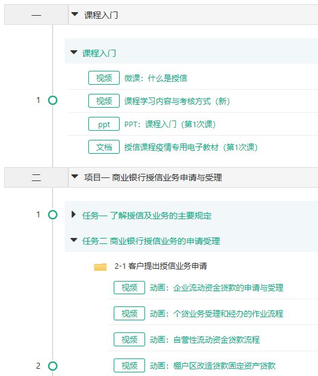The image size is (318, 376).
Task: Collapse the top 课程入门 chapter header arrow
Action: pyautogui.click(x=75, y=15)
